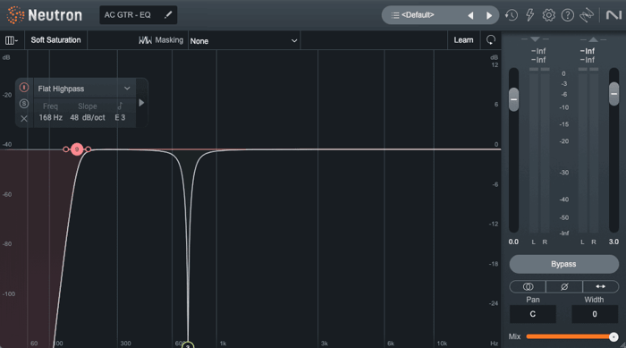Click the crossed-out plug icon in the top bar

[x=587, y=15]
